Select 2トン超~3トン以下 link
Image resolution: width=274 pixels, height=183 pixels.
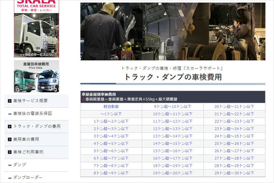tap(111, 129)
